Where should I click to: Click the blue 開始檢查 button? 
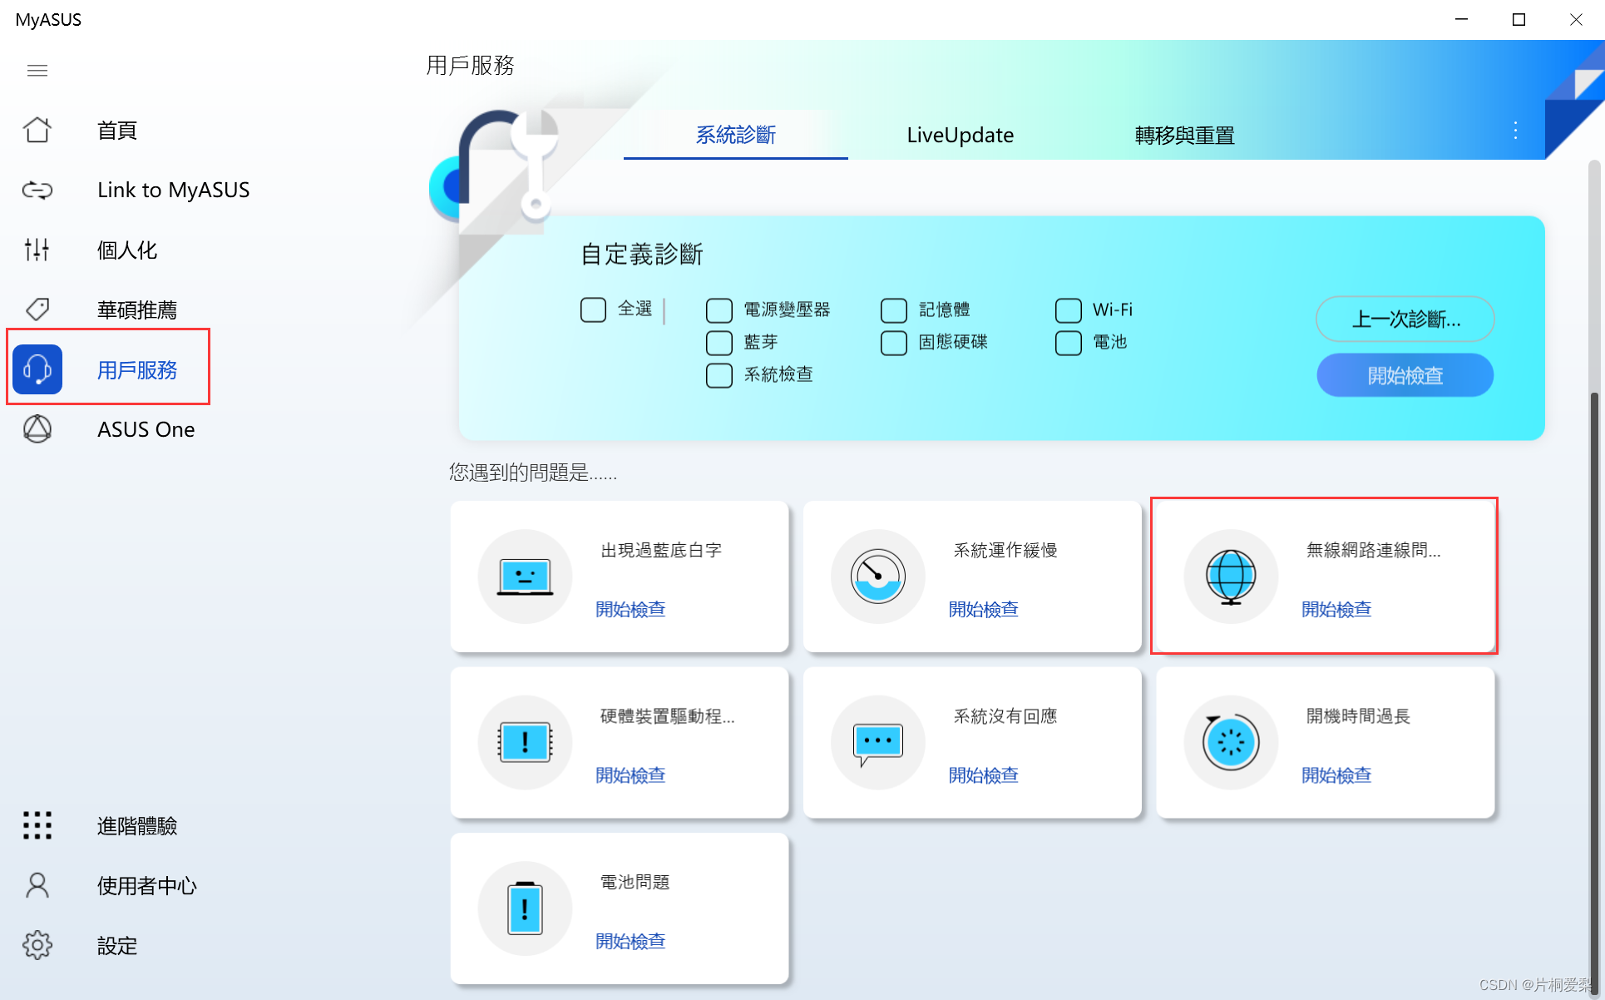point(1405,375)
